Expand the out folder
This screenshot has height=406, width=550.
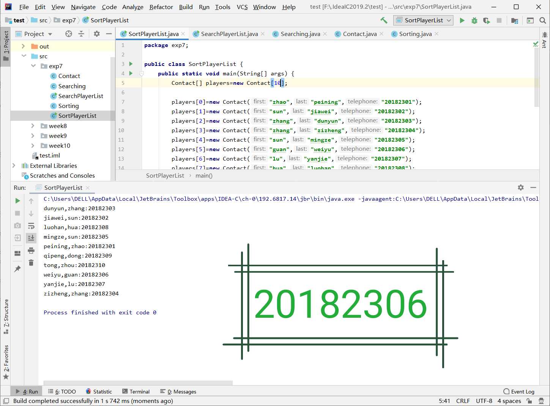(23, 46)
